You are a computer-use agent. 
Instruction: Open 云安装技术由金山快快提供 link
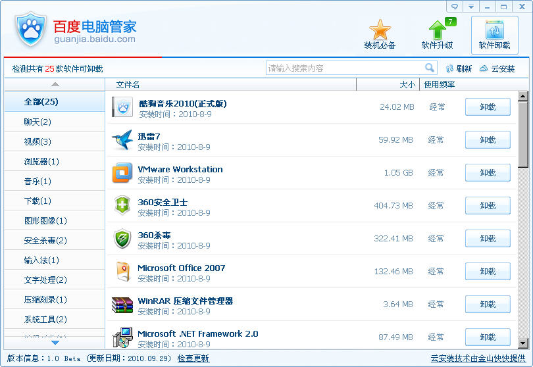(x=478, y=358)
